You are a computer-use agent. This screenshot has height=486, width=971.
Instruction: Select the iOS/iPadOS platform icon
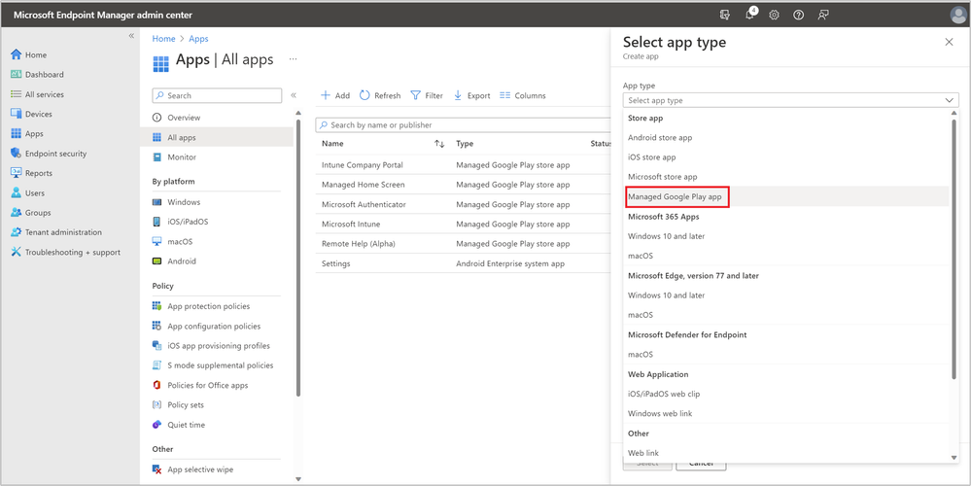(157, 222)
